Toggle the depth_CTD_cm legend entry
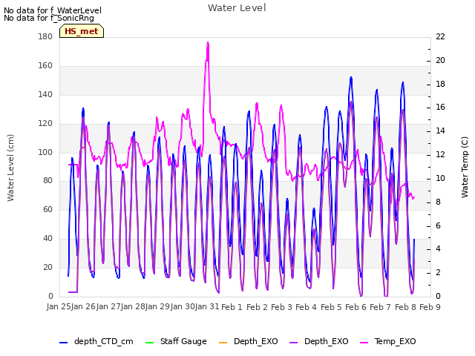 click(x=96, y=341)
